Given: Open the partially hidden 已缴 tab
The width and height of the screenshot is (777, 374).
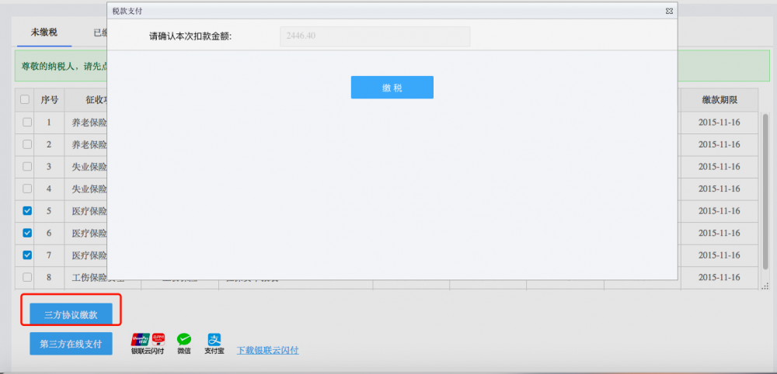Looking at the screenshot, I should point(99,33).
